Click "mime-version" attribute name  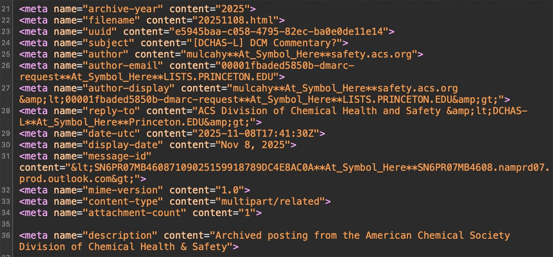point(123,190)
